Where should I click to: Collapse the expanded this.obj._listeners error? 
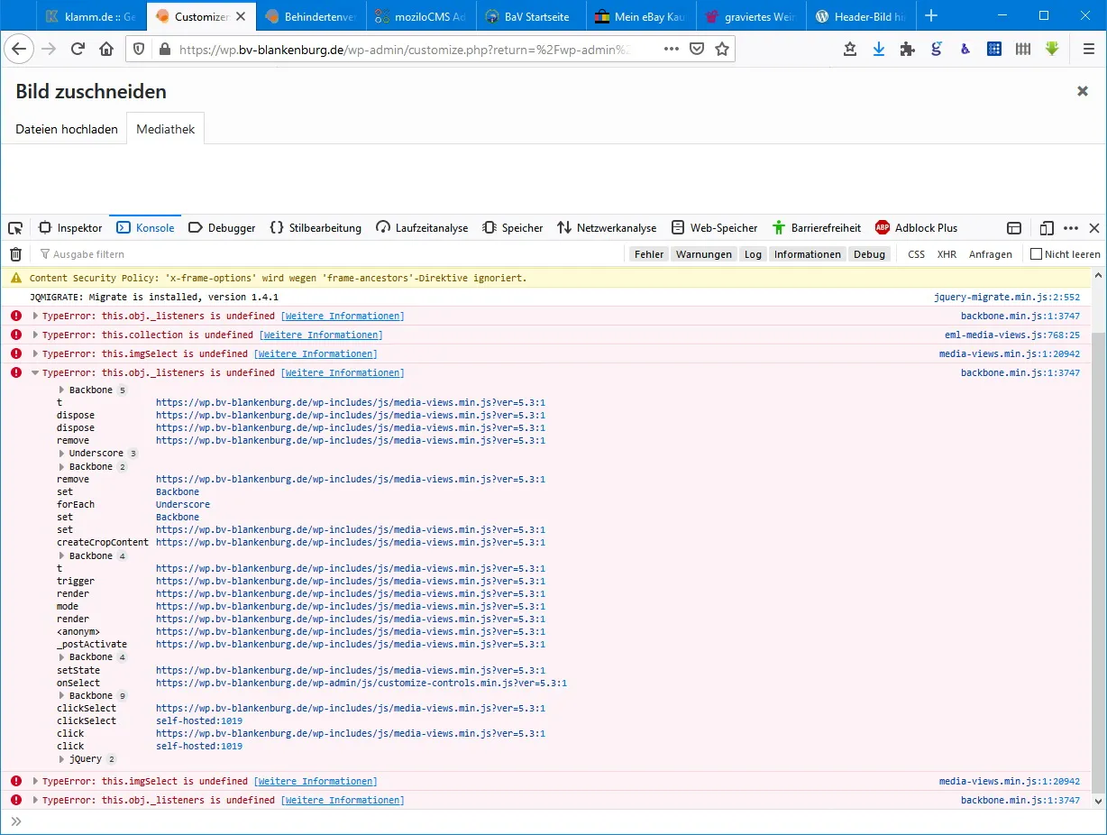point(35,372)
